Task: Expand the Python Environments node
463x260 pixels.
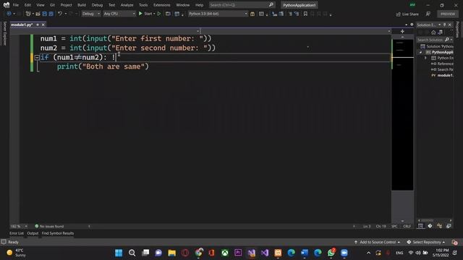Action: [425, 58]
